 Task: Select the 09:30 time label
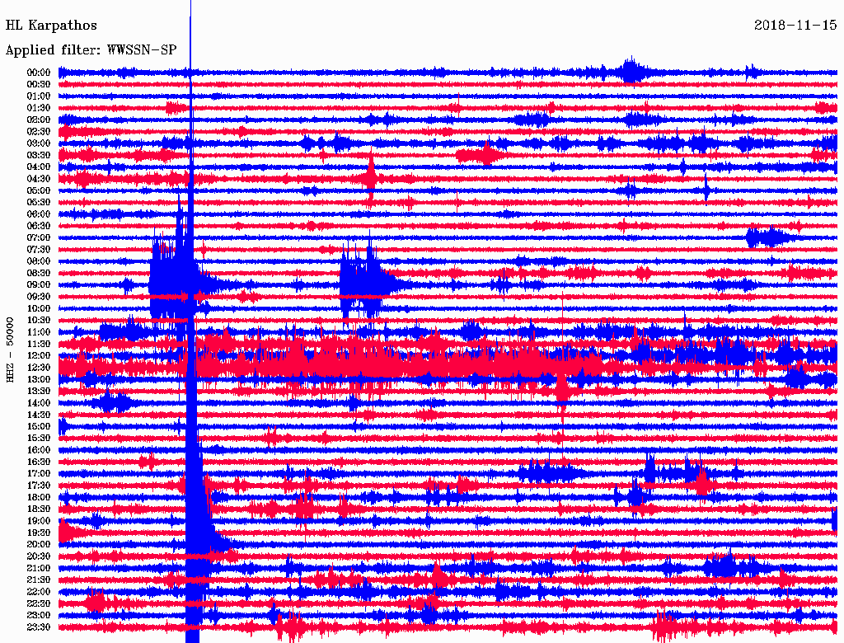pos(39,297)
